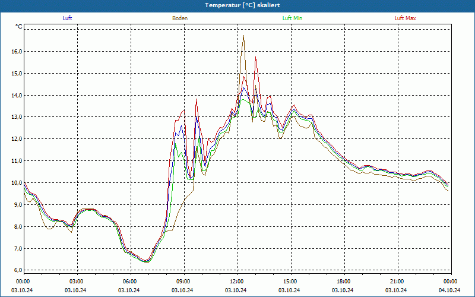Click the '14,0' y-axis value
This screenshot has width=475, height=297.
17,95
